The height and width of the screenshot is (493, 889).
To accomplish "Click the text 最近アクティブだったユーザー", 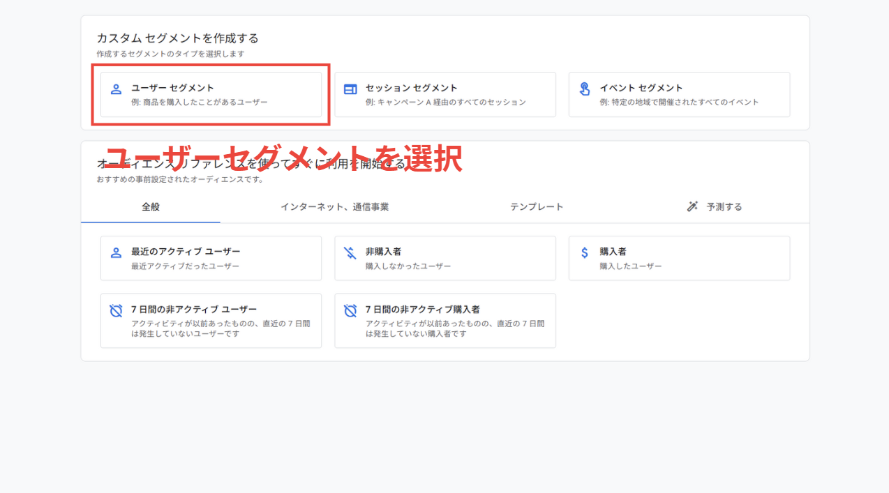I will point(186,266).
